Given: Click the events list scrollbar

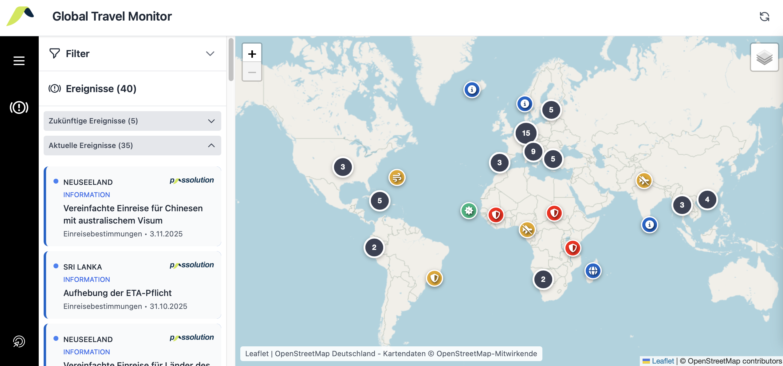Looking at the screenshot, I should pyautogui.click(x=231, y=60).
